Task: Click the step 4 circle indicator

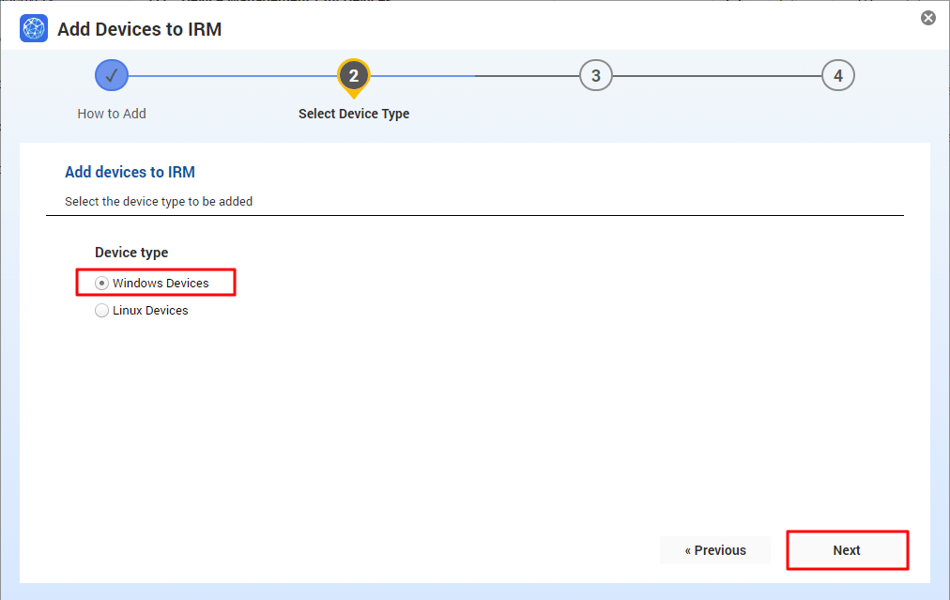Action: 838,75
